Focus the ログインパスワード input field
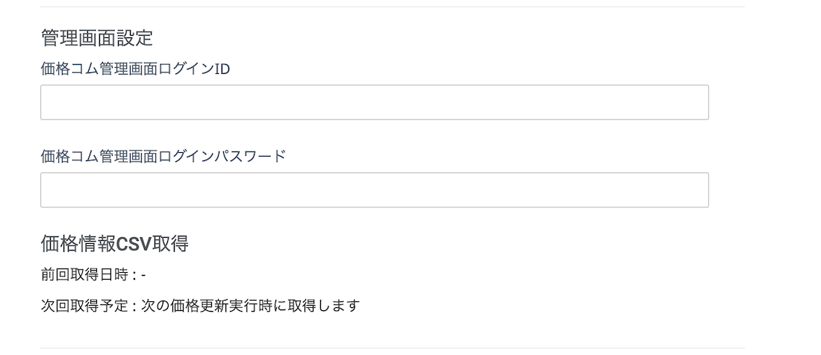821x355 pixels. (x=374, y=190)
